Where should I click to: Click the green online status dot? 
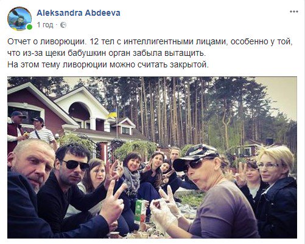(29, 27)
